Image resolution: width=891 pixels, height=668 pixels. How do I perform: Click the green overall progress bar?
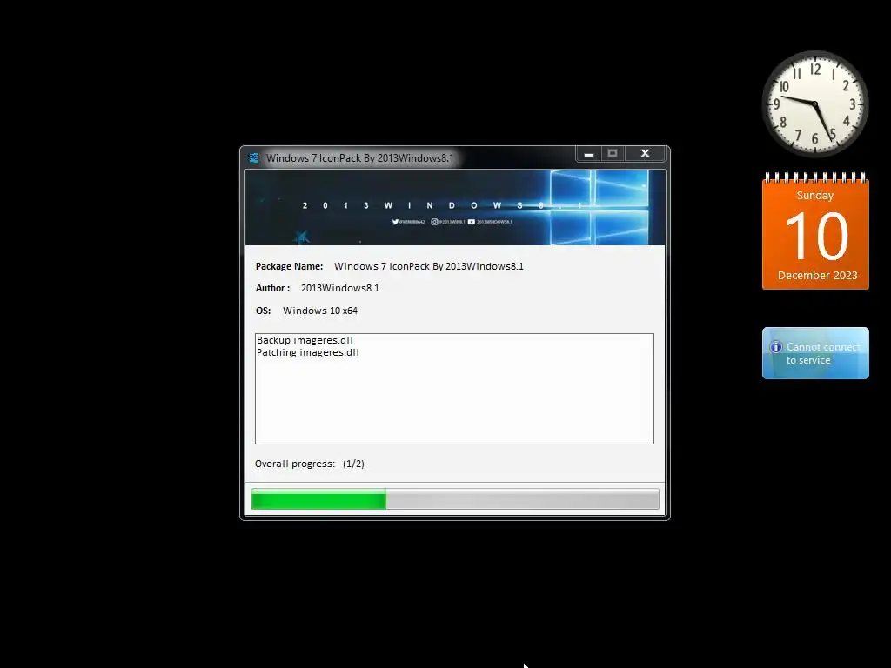pos(454,499)
